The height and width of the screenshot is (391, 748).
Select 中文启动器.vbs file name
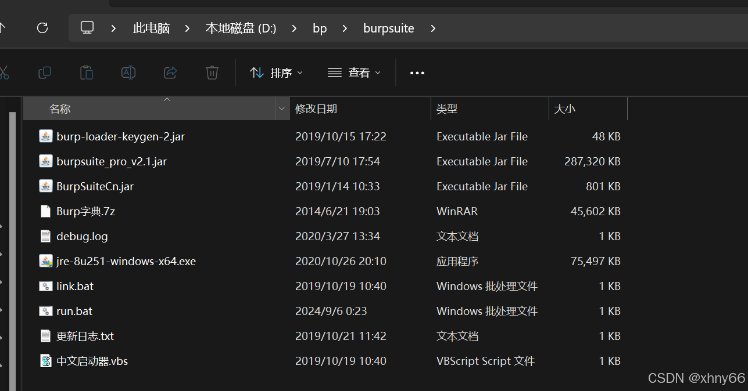pyautogui.click(x=92, y=361)
